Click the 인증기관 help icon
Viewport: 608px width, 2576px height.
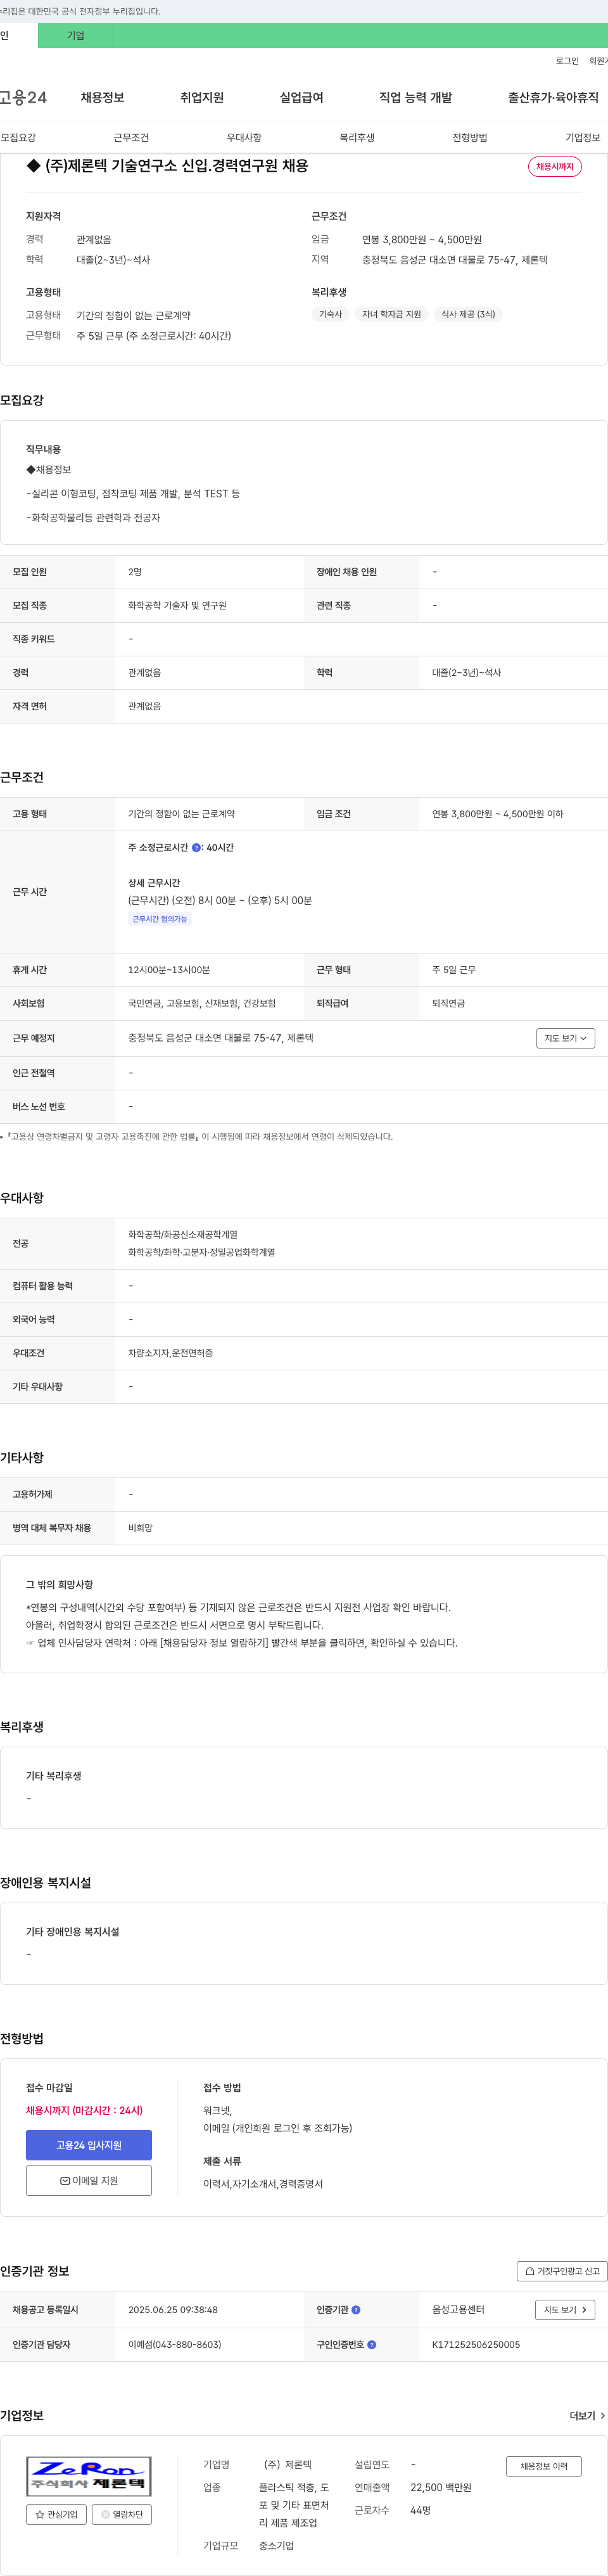point(356,2310)
